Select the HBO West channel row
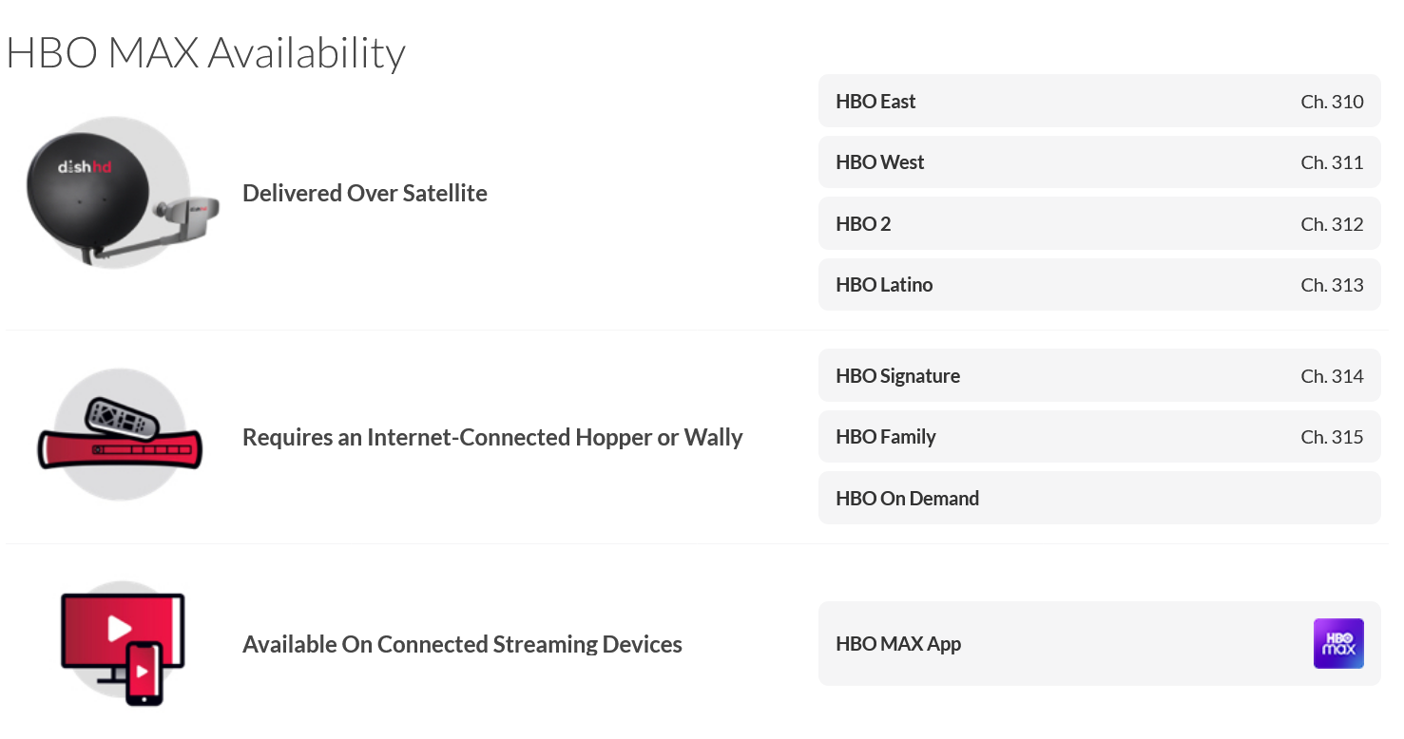1404x739 pixels. click(x=1099, y=162)
